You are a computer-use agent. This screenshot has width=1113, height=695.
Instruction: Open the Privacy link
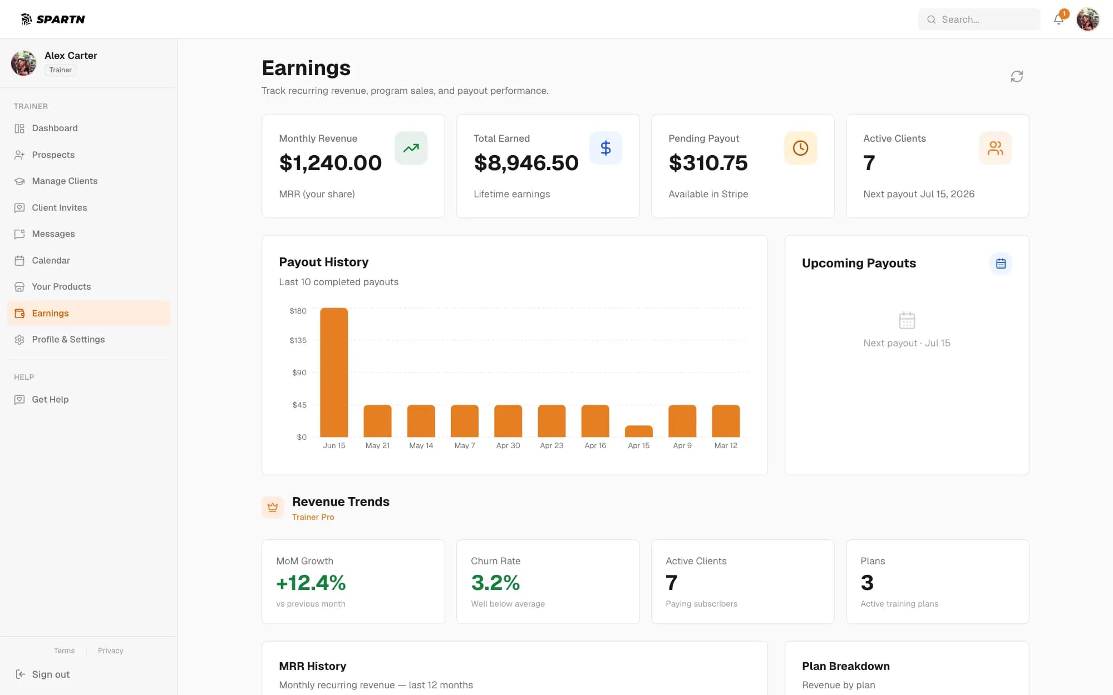point(111,651)
